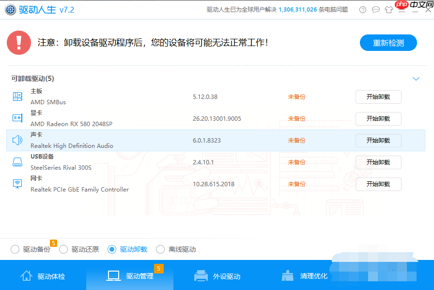
Task: Click version number 10.28.615.2018
Action: pos(214,184)
